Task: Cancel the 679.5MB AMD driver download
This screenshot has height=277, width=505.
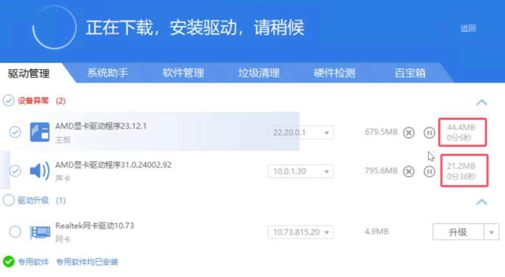Action: pos(408,132)
